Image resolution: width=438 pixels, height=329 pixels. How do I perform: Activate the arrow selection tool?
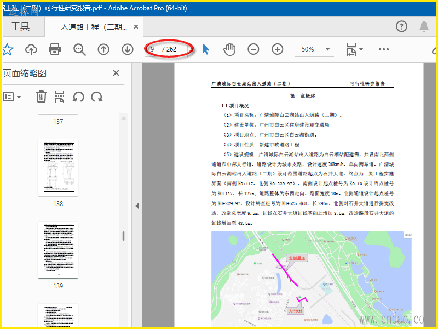pyautogui.click(x=206, y=49)
